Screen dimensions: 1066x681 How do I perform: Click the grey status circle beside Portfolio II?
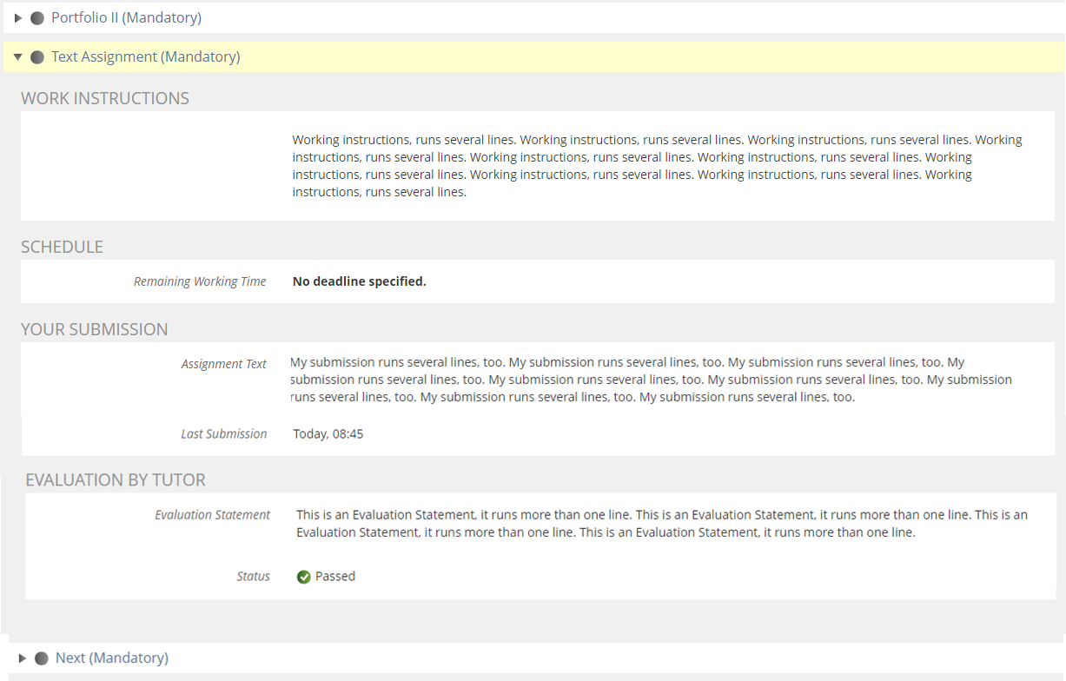click(37, 18)
